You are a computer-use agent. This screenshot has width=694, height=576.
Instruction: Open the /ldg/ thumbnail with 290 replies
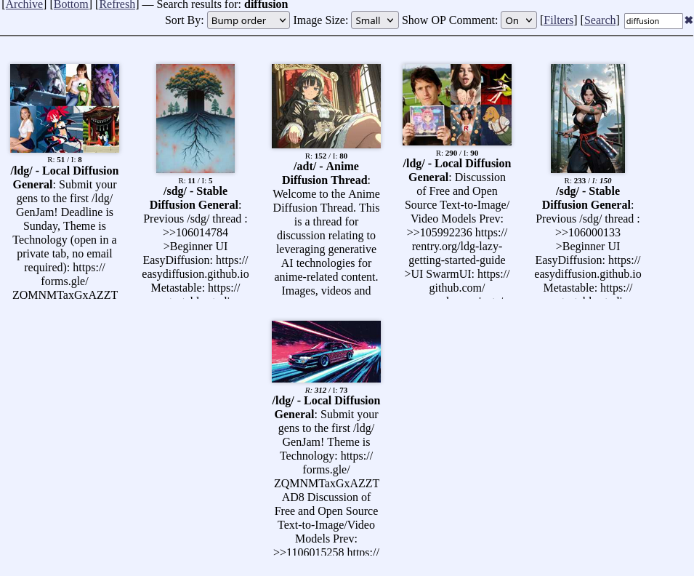click(457, 105)
